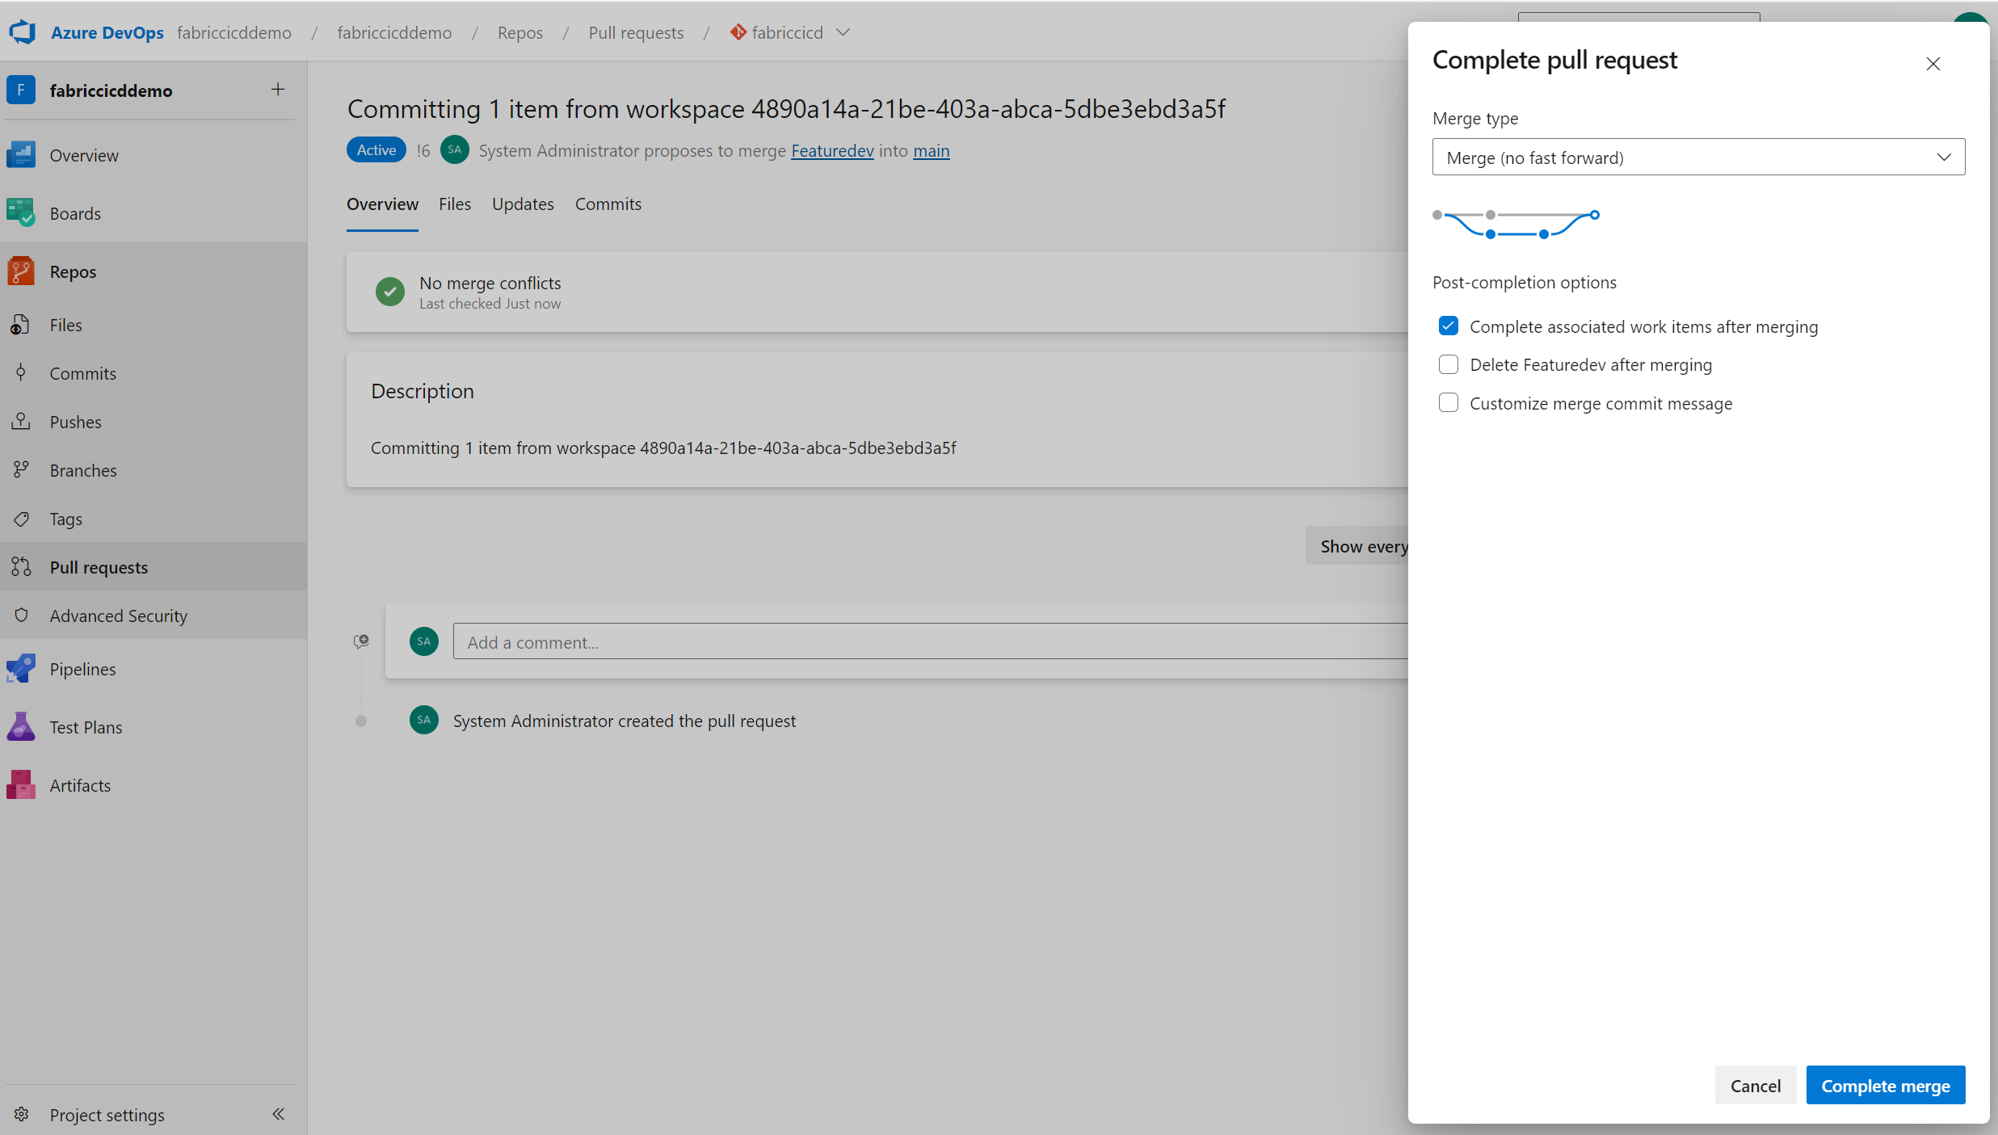Open the Branches icon in sidebar
1998x1135 pixels.
pos(21,470)
